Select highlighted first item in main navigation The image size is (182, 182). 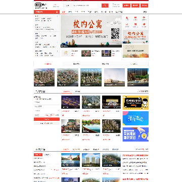(63, 12)
